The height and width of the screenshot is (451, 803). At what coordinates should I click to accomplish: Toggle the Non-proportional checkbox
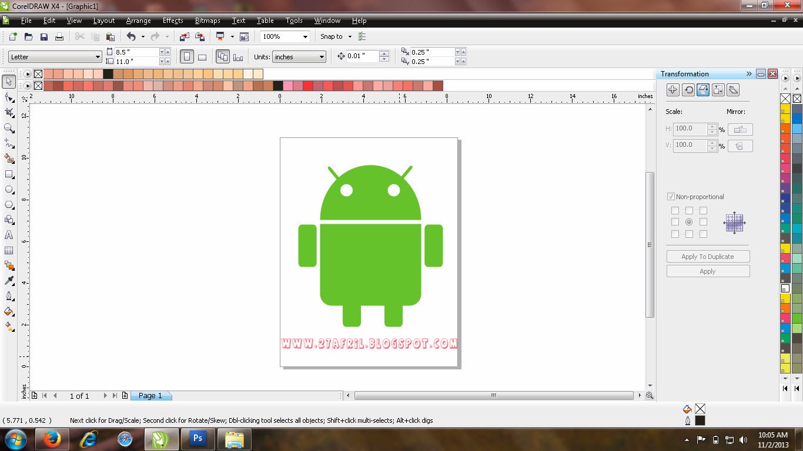(x=671, y=197)
